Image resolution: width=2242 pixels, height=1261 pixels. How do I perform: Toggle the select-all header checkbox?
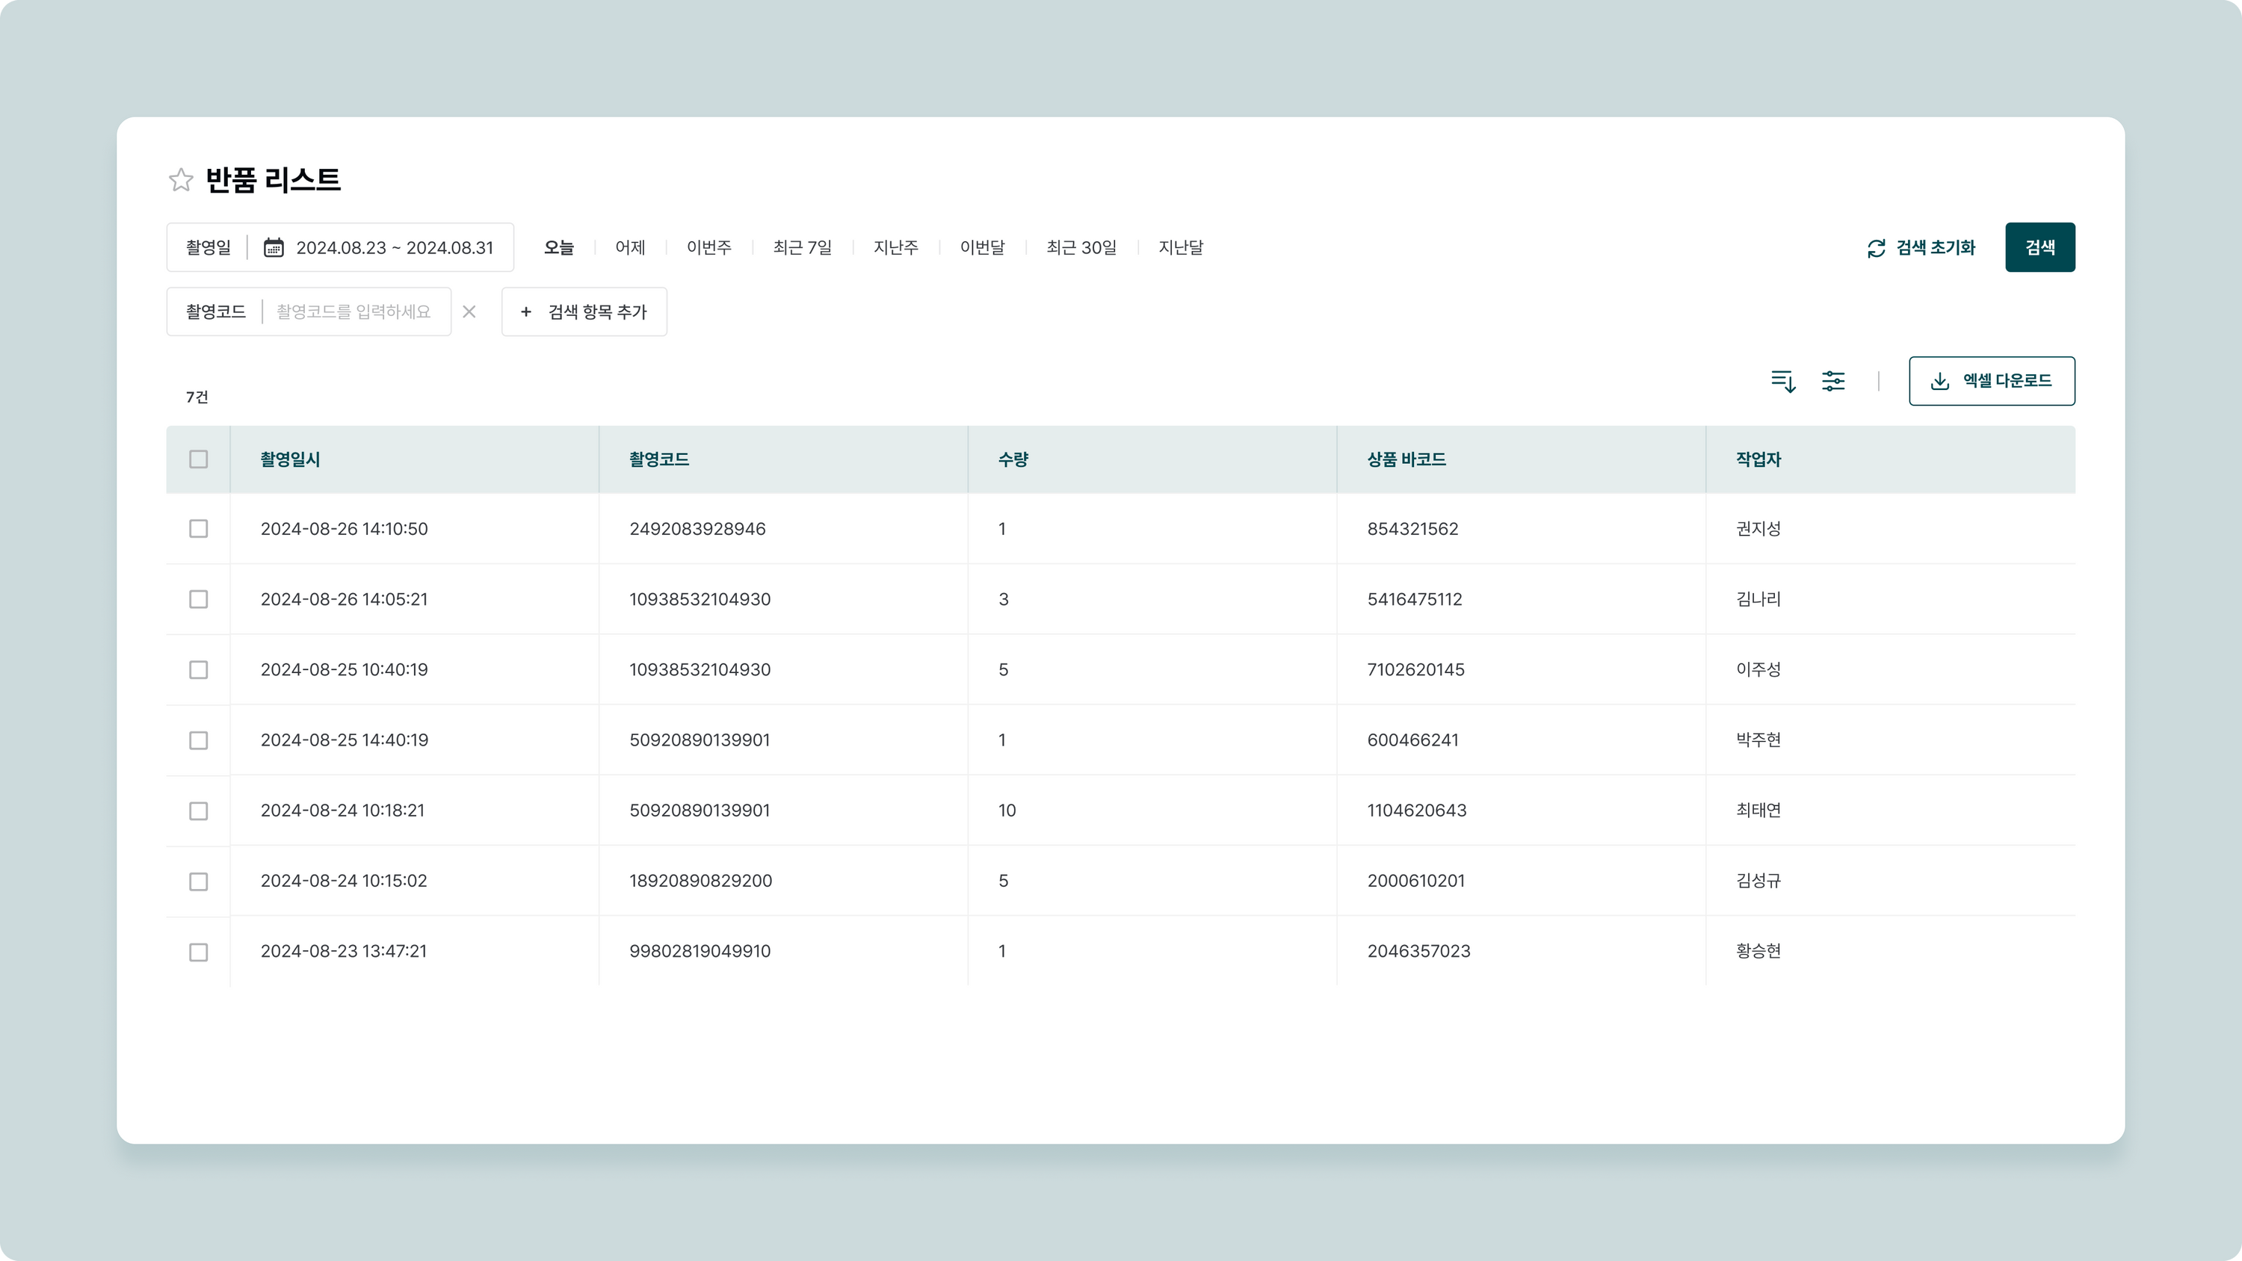pyautogui.click(x=199, y=459)
